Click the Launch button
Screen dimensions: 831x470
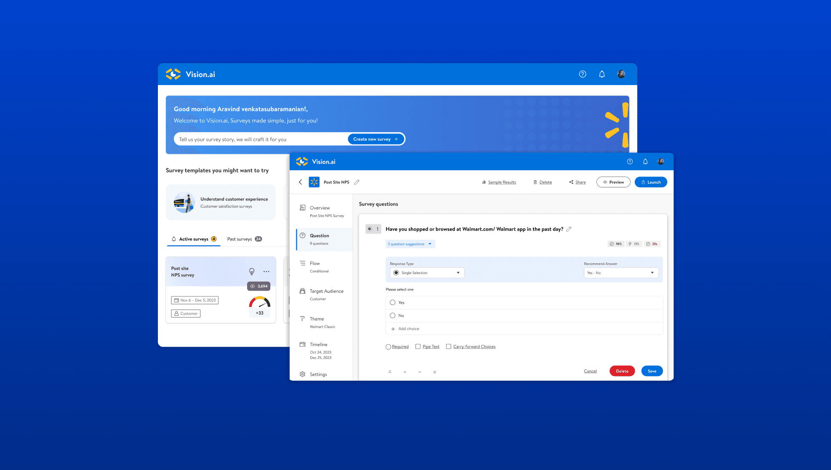[650, 182]
